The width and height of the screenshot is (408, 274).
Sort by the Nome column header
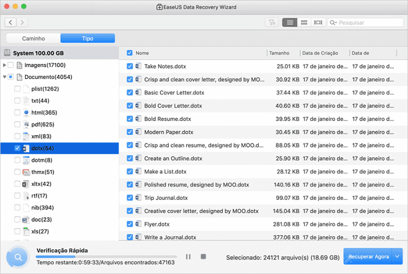[142, 53]
